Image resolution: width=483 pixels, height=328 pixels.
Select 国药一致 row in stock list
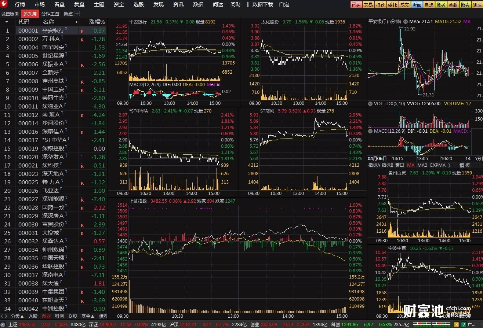coord(54,207)
